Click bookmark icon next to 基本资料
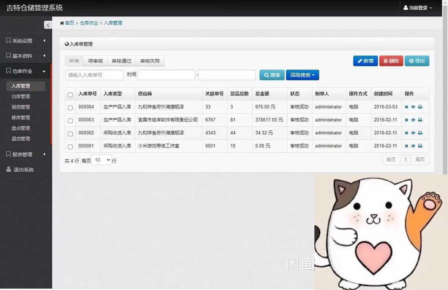Screen dimensions: 448x290 pyautogui.click(x=9, y=56)
